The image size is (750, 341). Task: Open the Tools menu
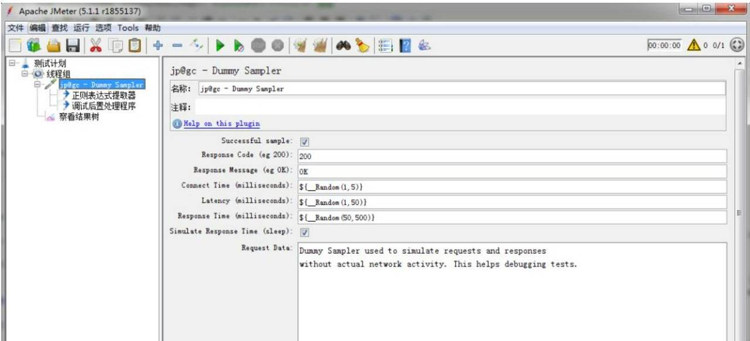128,28
